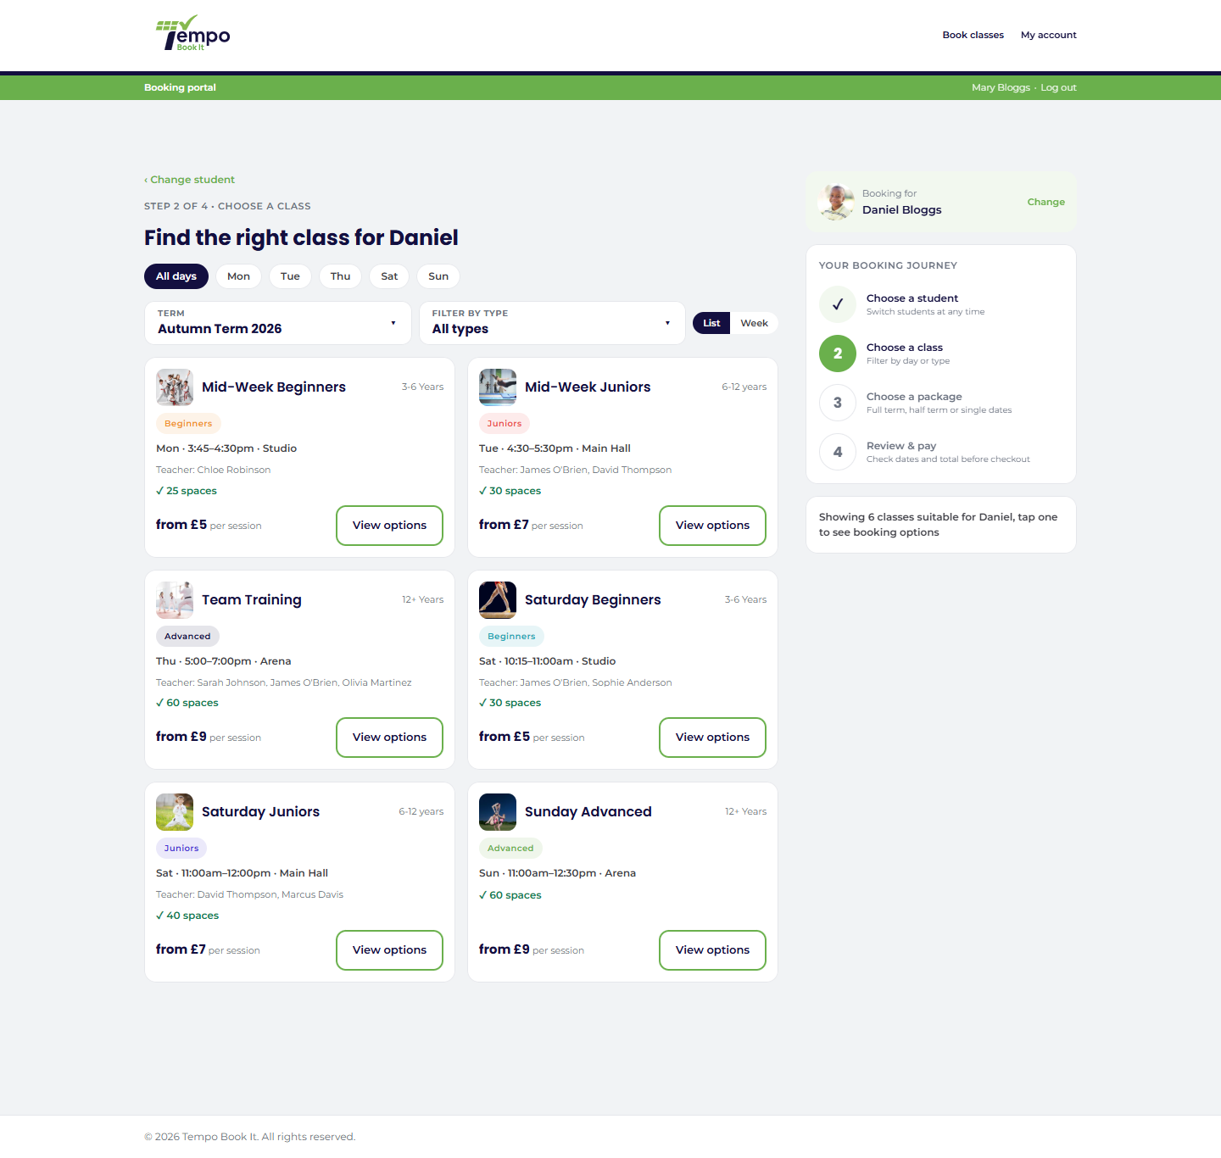The height and width of the screenshot is (1158, 1221).
Task: Click the Advanced tag on Team Training
Action: pyautogui.click(x=187, y=637)
